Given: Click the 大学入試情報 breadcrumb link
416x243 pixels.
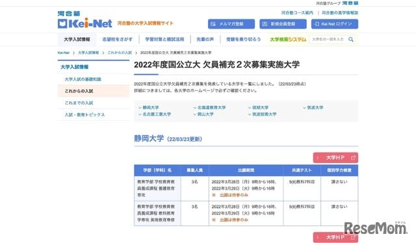Looking at the screenshot, I should 88,53.
